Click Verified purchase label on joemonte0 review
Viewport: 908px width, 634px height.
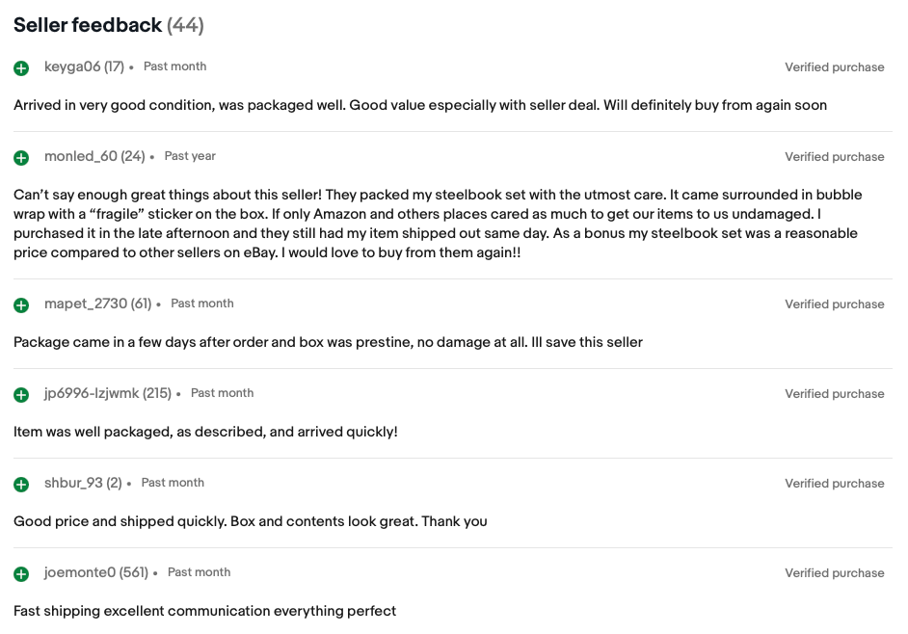pyautogui.click(x=834, y=573)
